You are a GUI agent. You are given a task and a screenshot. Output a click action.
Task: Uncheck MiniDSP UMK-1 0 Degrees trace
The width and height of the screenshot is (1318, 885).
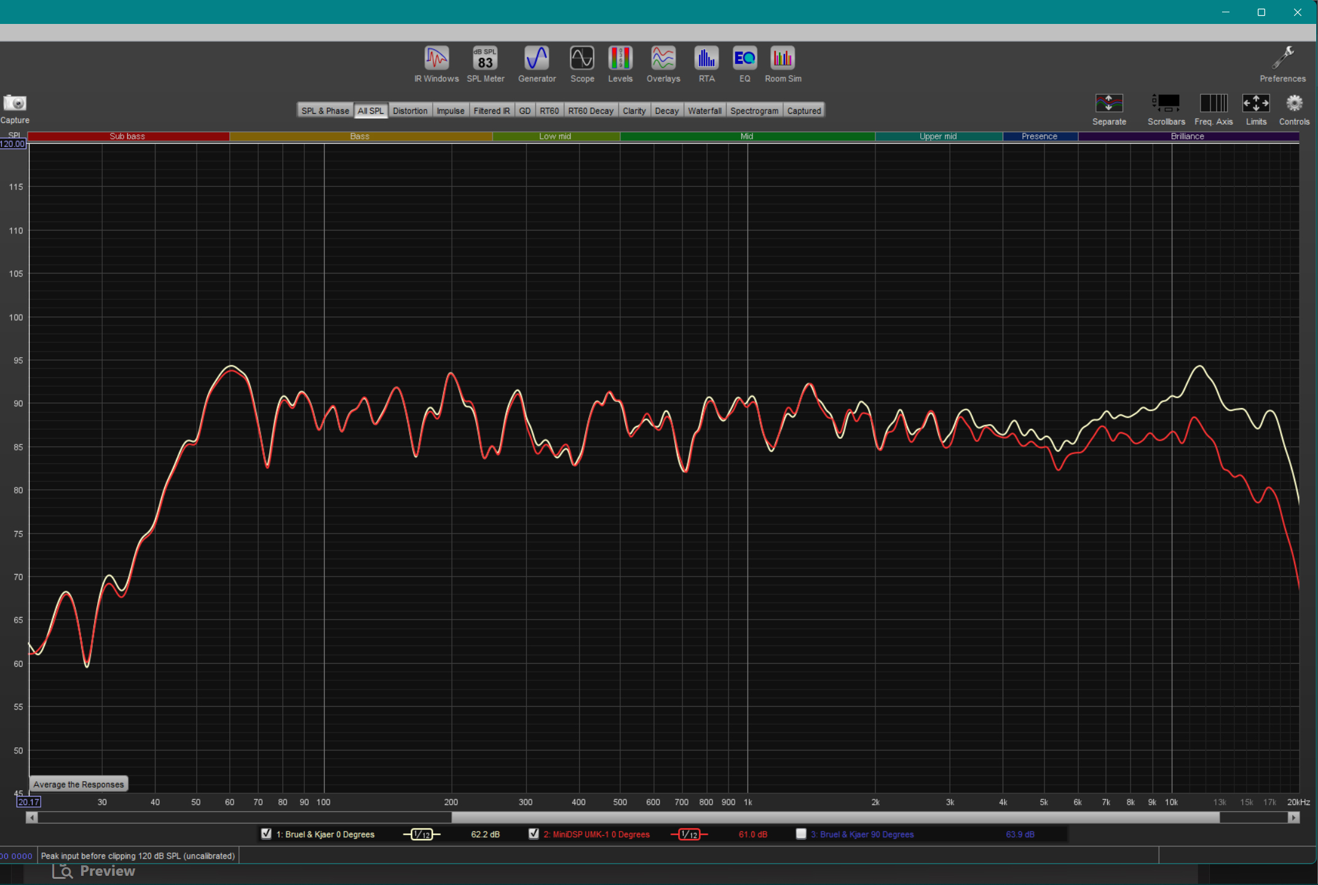coord(534,834)
